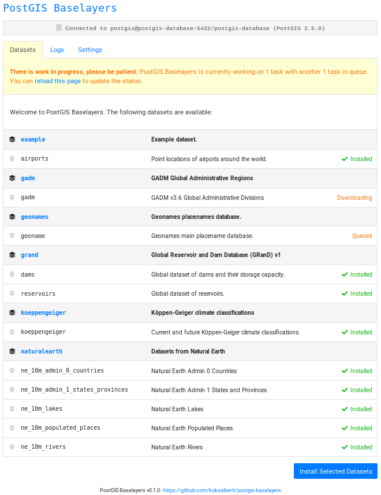Click Installed status for ne_10m_admin_1_states_provinces
Screen dimensions: 381x495
tap(361, 390)
